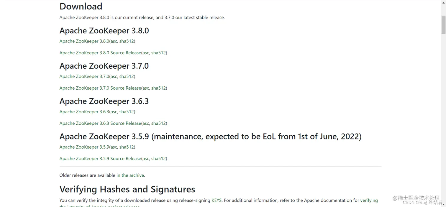Open the Apache ZooKeeper 3.8.0 binary download link
Screen dimensions: 446x207
[84, 41]
